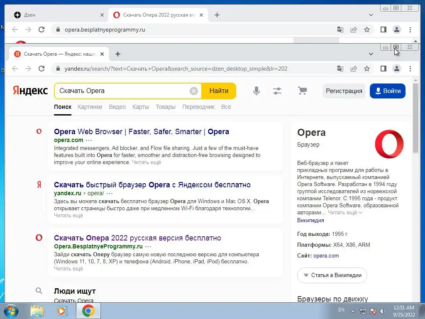Close the Скачать Opera — Яндекс tab

click(x=102, y=54)
